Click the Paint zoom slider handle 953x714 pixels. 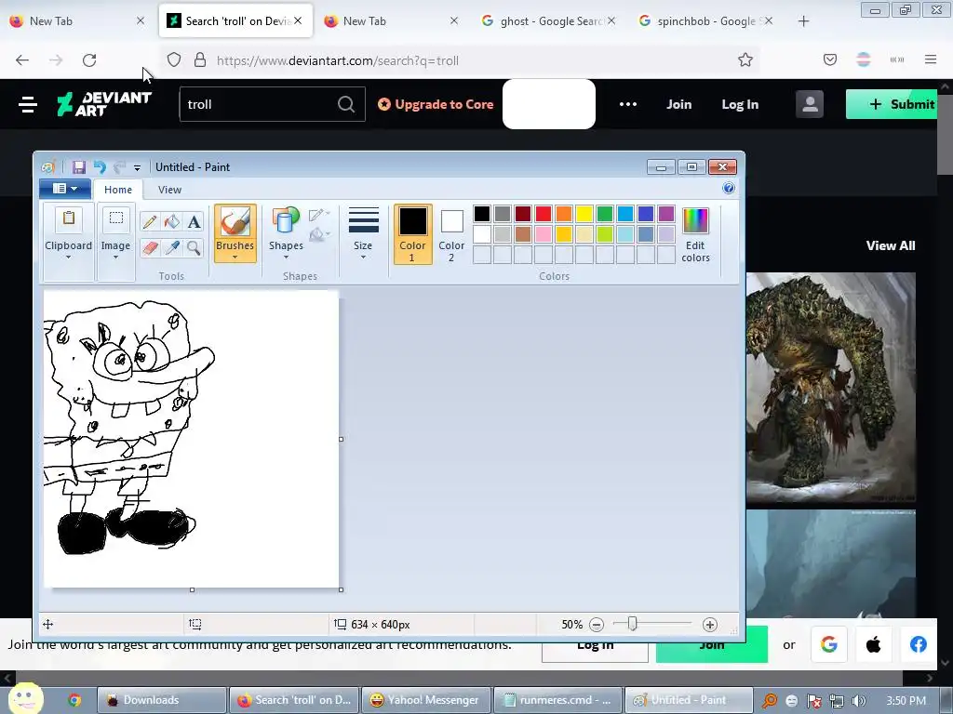632,624
